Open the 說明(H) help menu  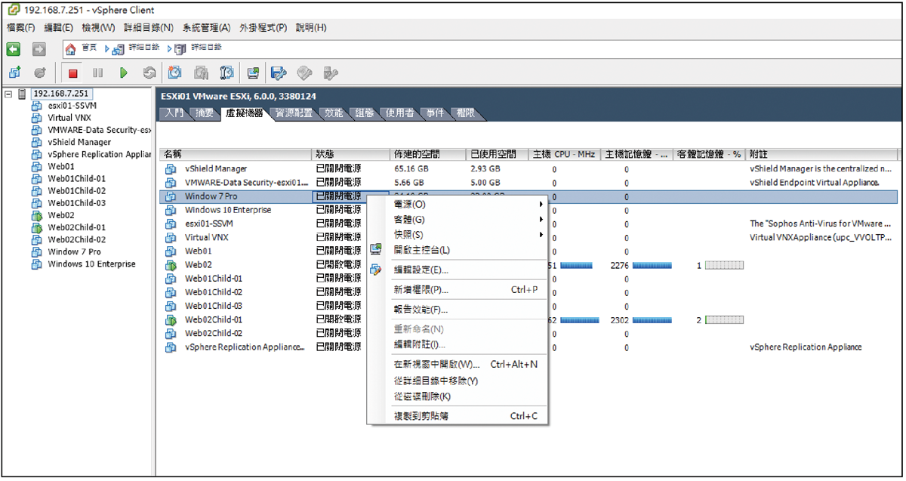[x=311, y=28]
